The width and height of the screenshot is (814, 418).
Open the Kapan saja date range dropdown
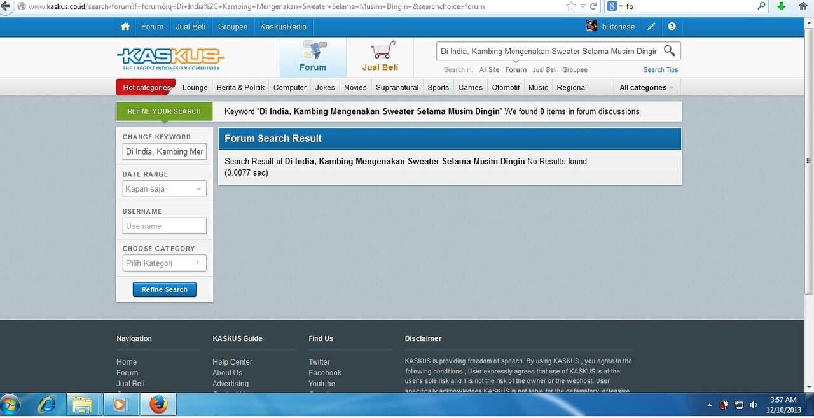164,189
